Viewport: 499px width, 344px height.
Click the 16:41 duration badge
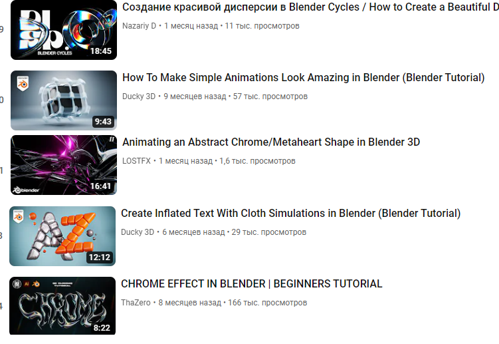point(100,186)
